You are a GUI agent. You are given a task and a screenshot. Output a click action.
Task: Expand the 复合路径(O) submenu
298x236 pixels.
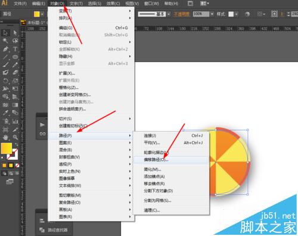(x=91, y=203)
